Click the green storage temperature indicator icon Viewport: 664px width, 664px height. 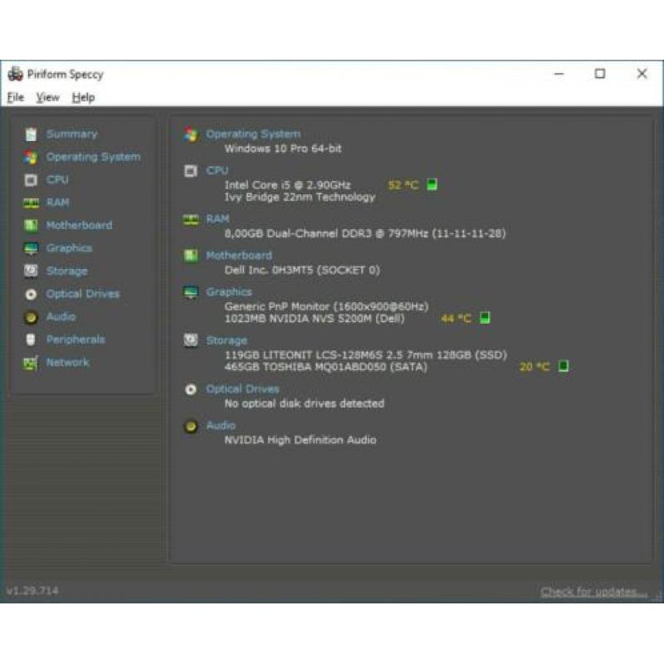(x=564, y=366)
